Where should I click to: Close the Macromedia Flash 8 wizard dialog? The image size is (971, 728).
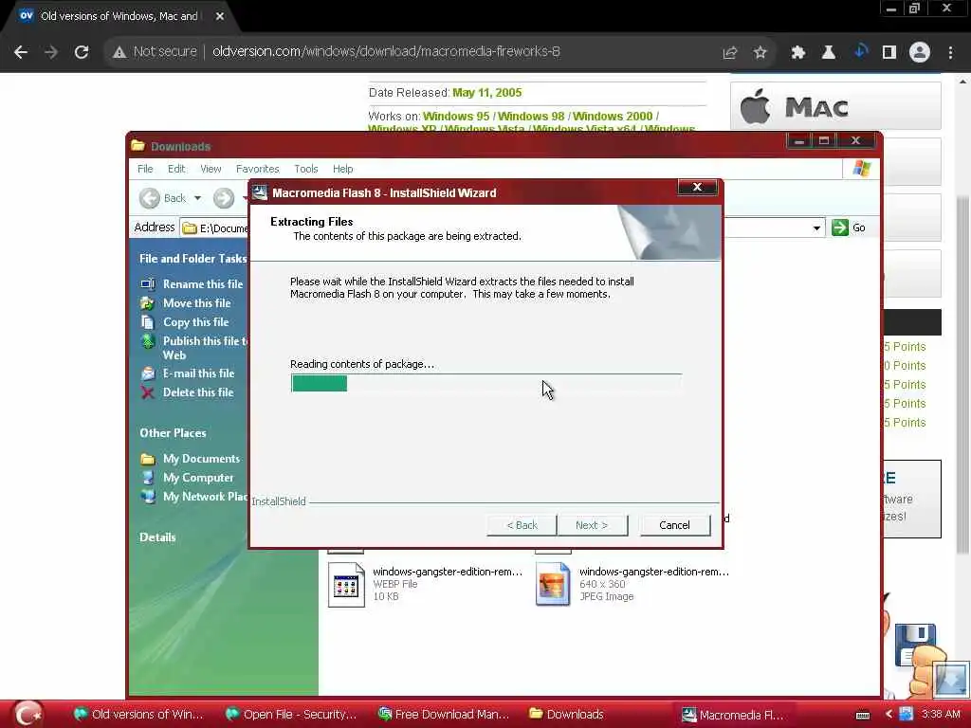697,187
